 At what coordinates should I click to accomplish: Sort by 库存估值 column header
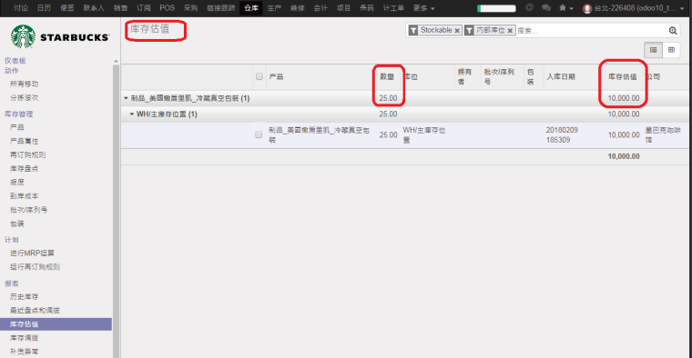click(623, 76)
